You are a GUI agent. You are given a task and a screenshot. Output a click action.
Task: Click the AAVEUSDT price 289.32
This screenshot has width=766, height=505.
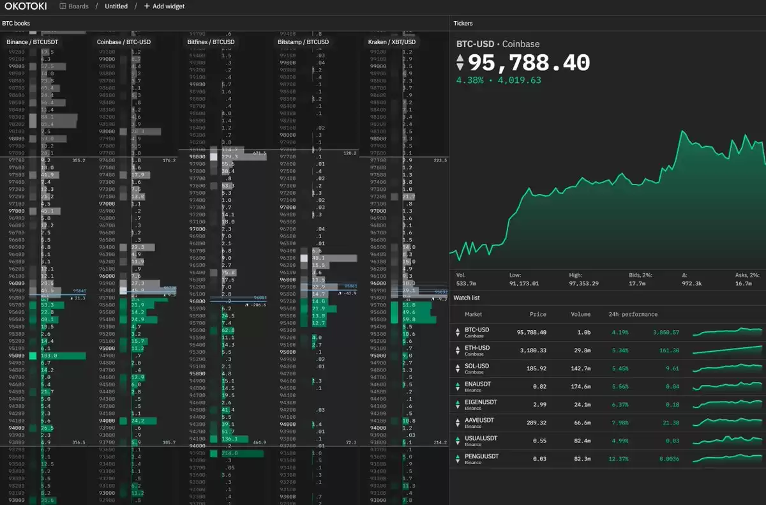coord(537,423)
